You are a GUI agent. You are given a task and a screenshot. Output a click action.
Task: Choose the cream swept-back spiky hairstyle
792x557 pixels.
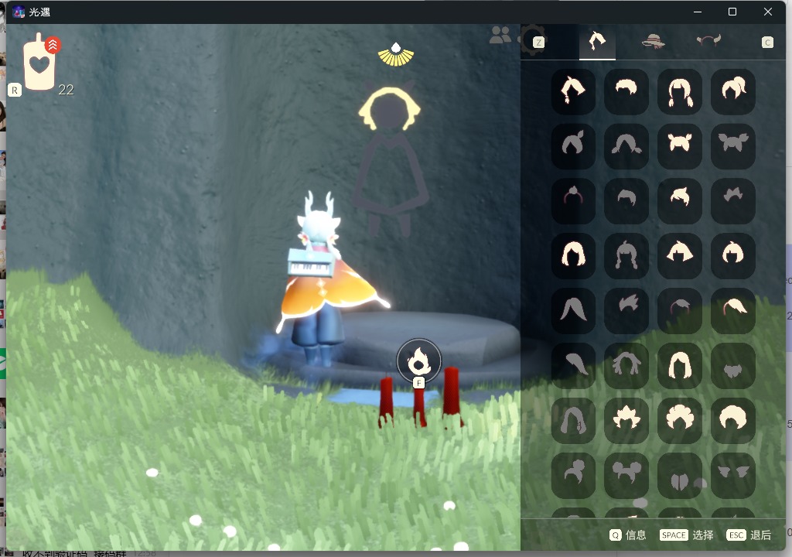coord(680,201)
